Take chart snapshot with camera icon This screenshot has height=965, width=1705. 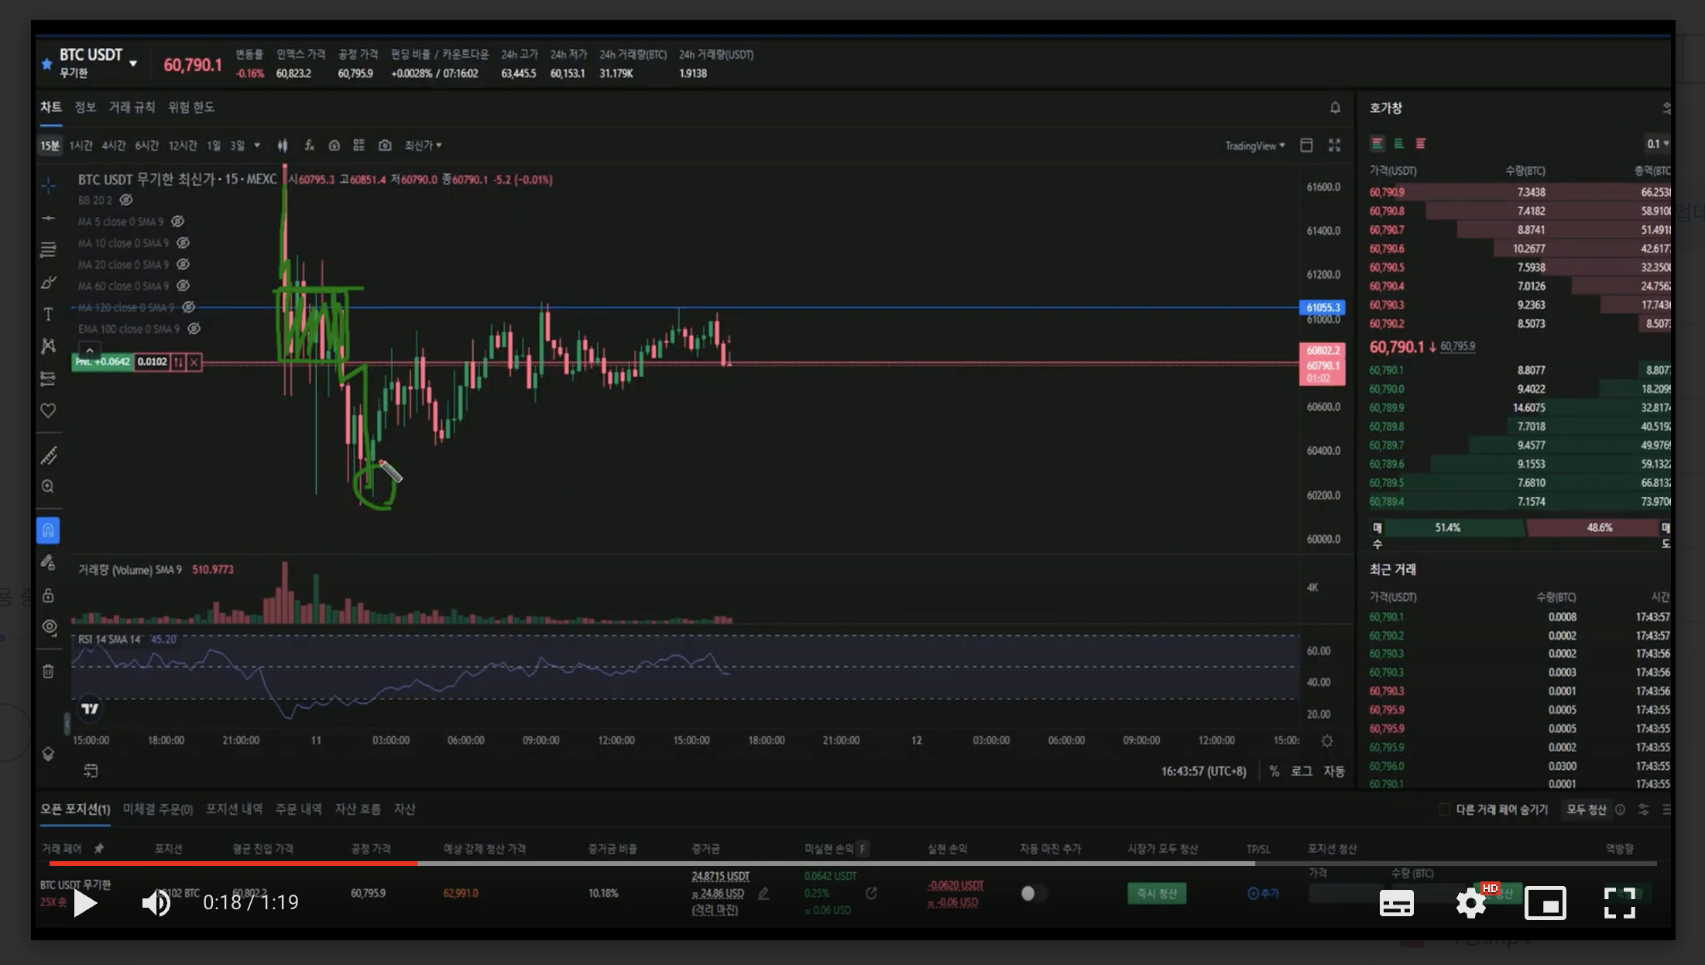(385, 146)
